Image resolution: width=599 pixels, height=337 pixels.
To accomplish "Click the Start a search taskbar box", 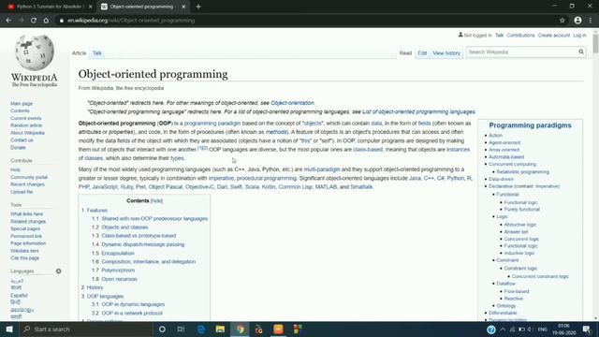I will click(x=86, y=329).
